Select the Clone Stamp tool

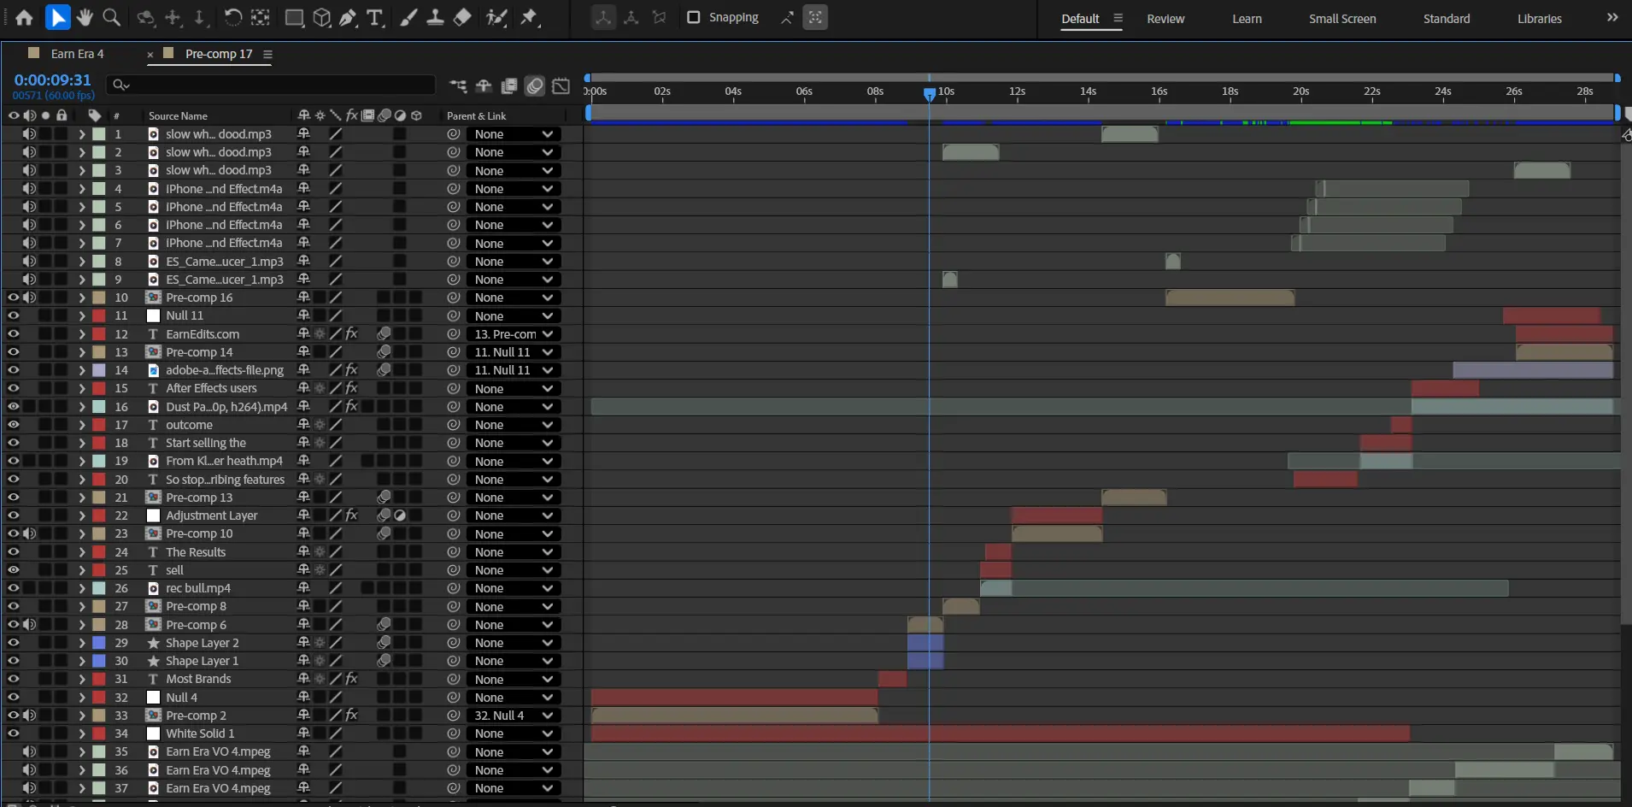tap(435, 18)
